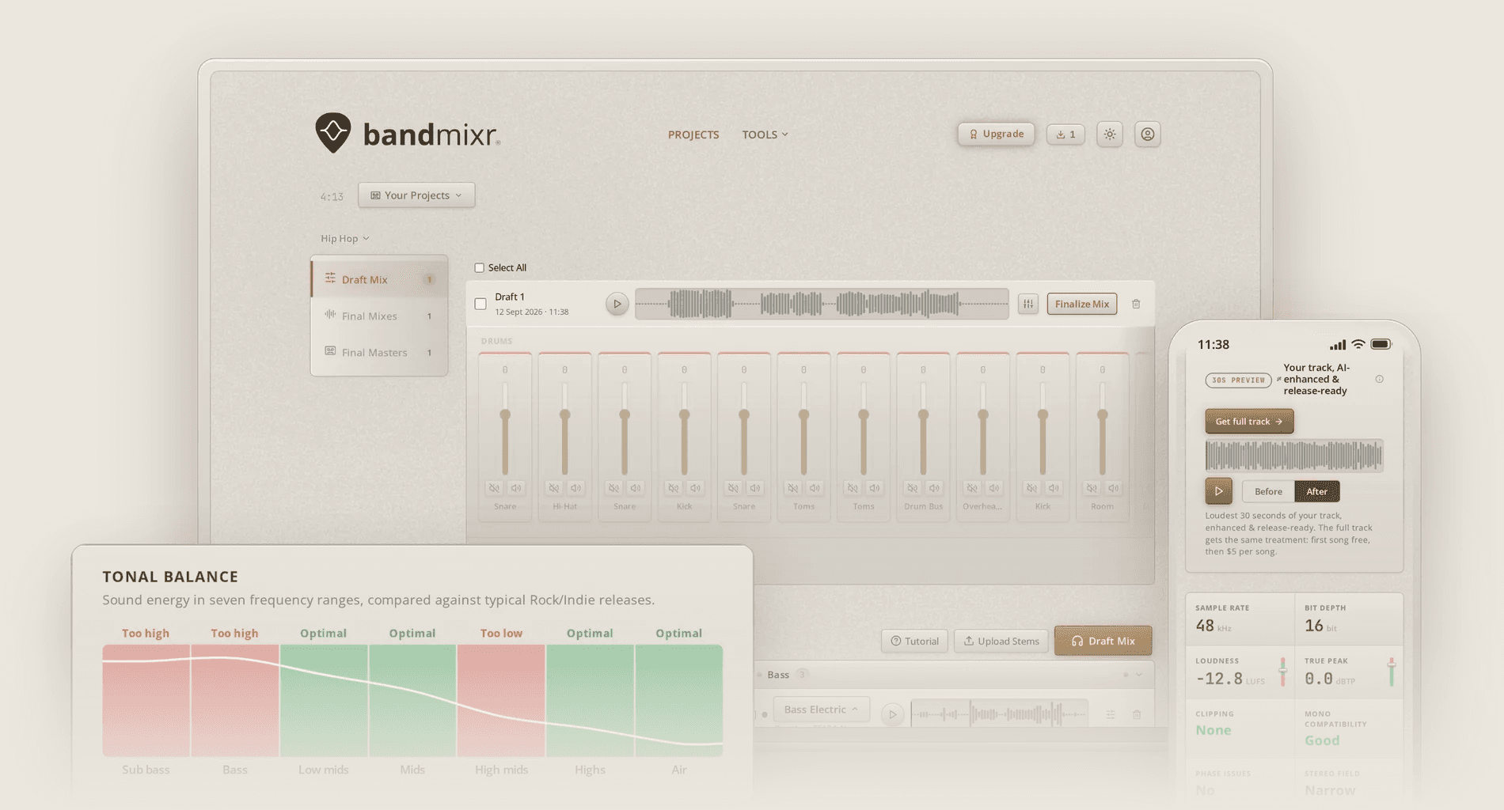Click the High mids tonal column
The height and width of the screenshot is (810, 1504).
pyautogui.click(x=501, y=700)
